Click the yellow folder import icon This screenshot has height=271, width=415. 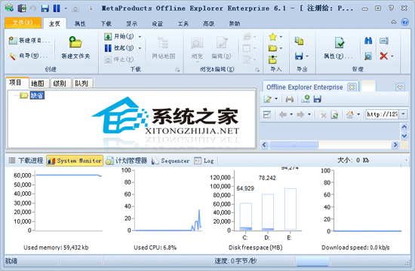click(x=272, y=48)
